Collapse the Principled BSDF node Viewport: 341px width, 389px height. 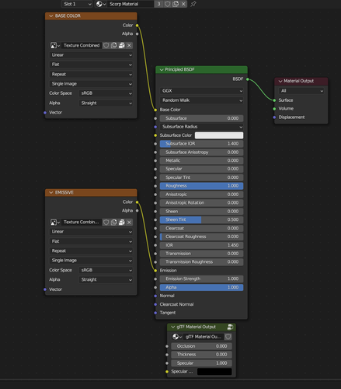[x=162, y=70]
